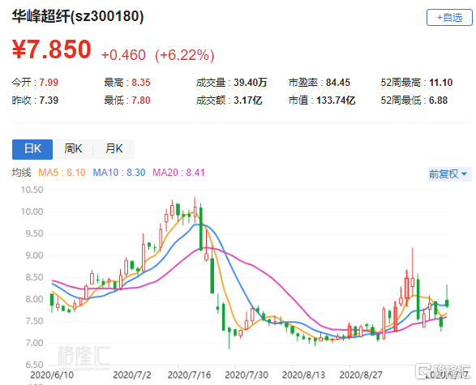This screenshot has width=476, height=385.
Task: Click the 8.50 y-axis label
Action: pyautogui.click(x=34, y=277)
